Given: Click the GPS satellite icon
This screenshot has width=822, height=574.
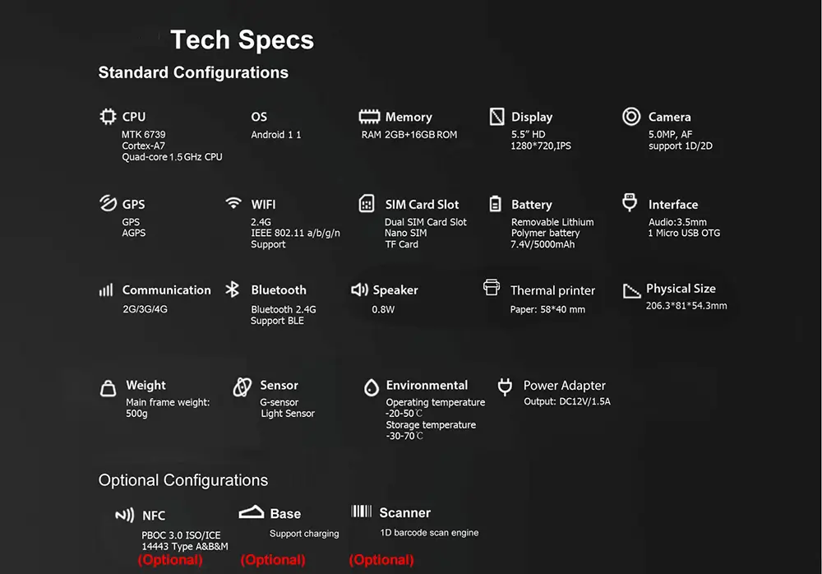Looking at the screenshot, I should [x=108, y=203].
